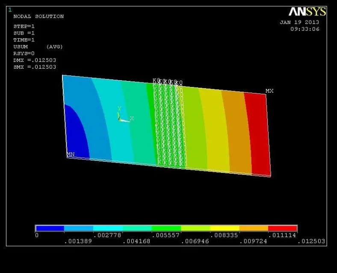The height and width of the screenshot is (273, 337).
Task: Click the MX maximum marker
Action: click(x=269, y=91)
